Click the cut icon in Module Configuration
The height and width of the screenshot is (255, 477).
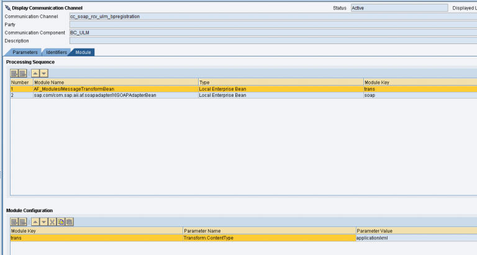click(x=52, y=221)
